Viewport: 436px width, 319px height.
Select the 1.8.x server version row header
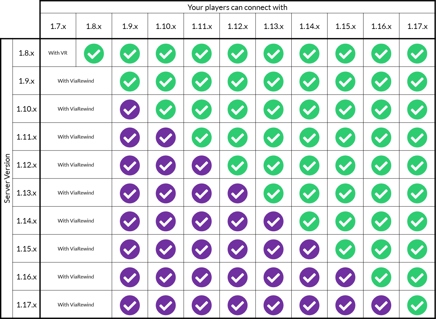26,53
